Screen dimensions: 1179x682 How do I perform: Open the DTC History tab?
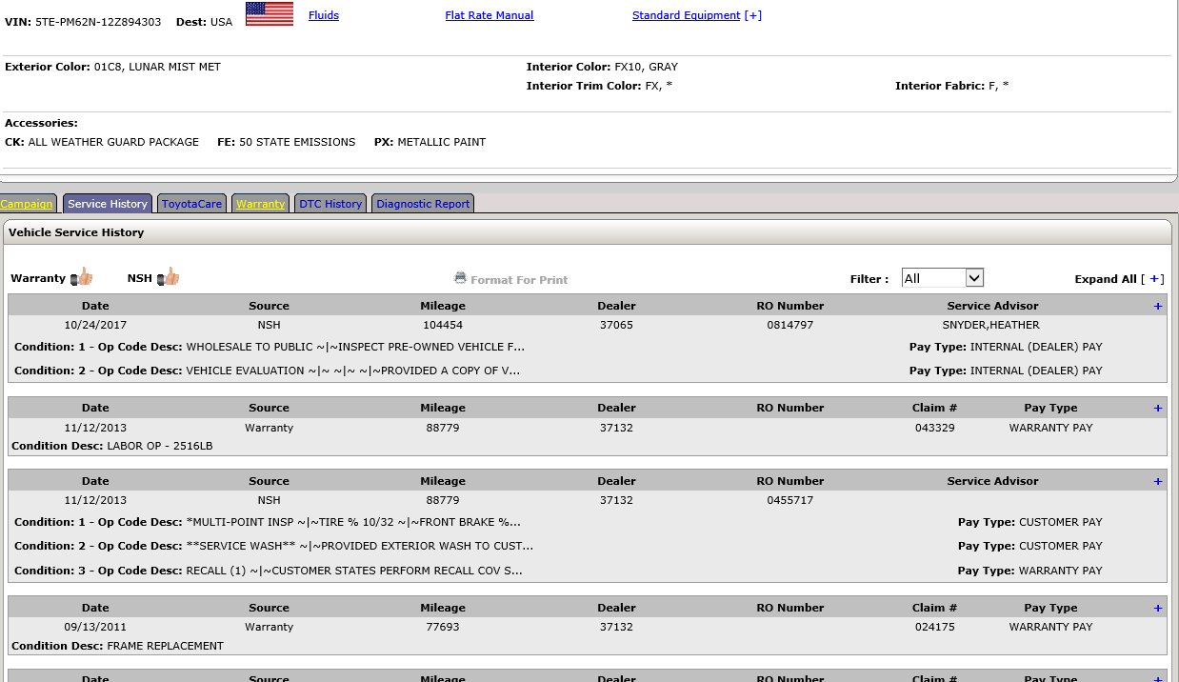click(330, 204)
